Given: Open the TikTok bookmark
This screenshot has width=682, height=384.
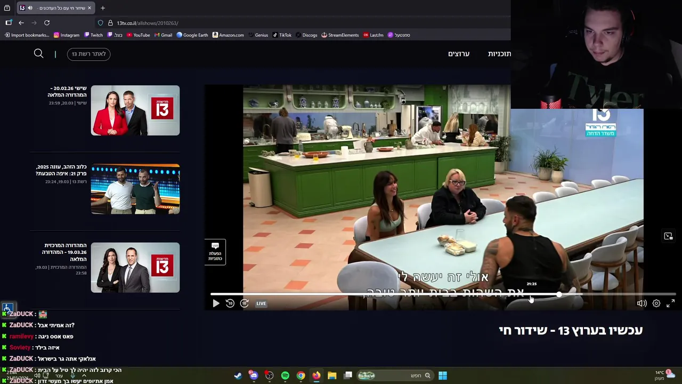Looking at the screenshot, I should point(282,35).
